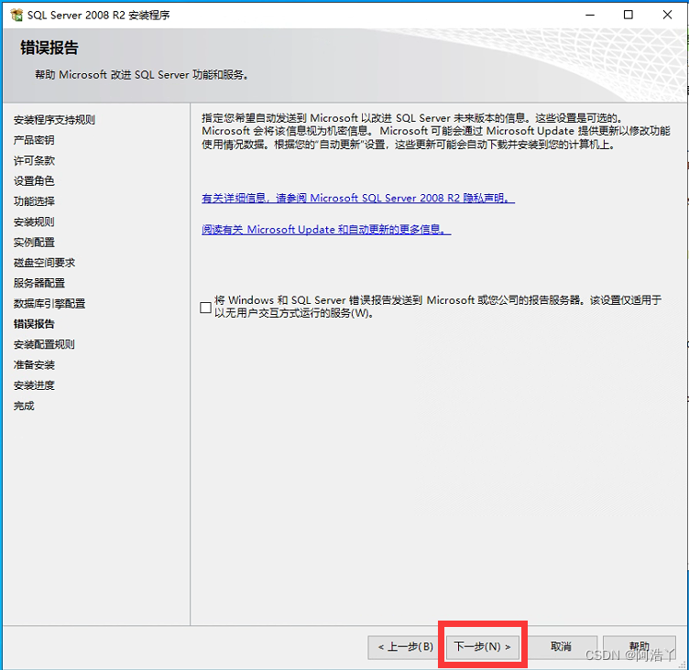Select 数据库引擎配置 step in sidebar
The width and height of the screenshot is (689, 670).
[x=49, y=303]
